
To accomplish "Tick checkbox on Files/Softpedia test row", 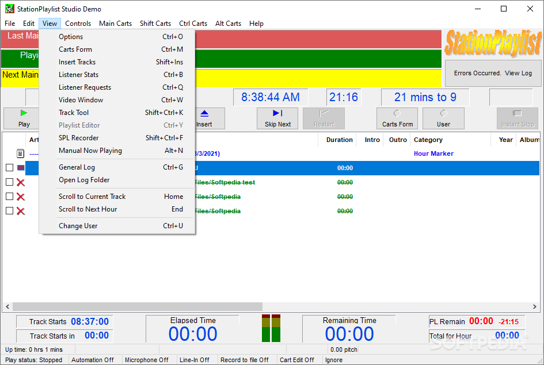I will pyautogui.click(x=10, y=182).
